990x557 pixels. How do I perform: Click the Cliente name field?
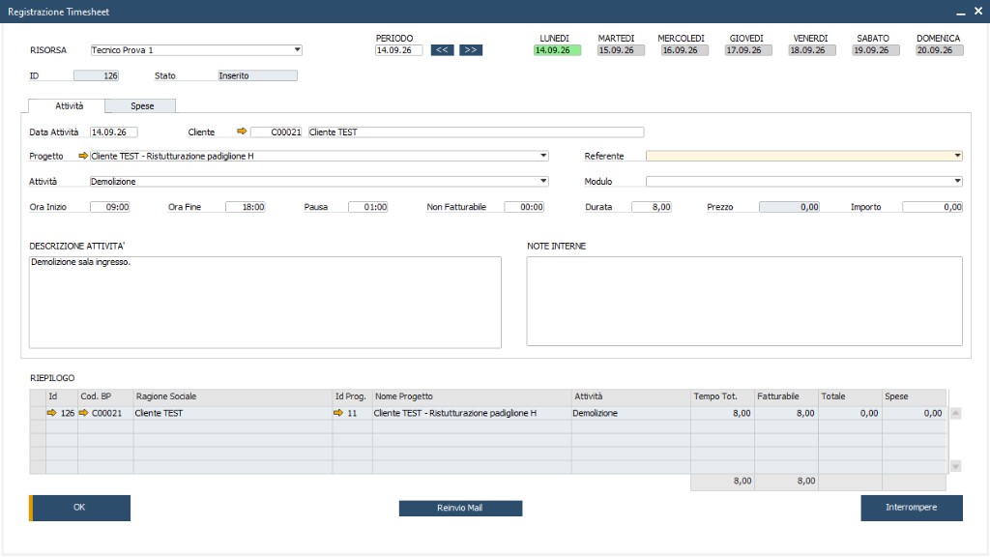tap(476, 132)
